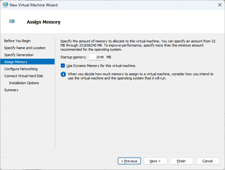Image resolution: width=225 pixels, height=170 pixels.
Task: Click Finish to create the virtual machine
Action: point(182,161)
